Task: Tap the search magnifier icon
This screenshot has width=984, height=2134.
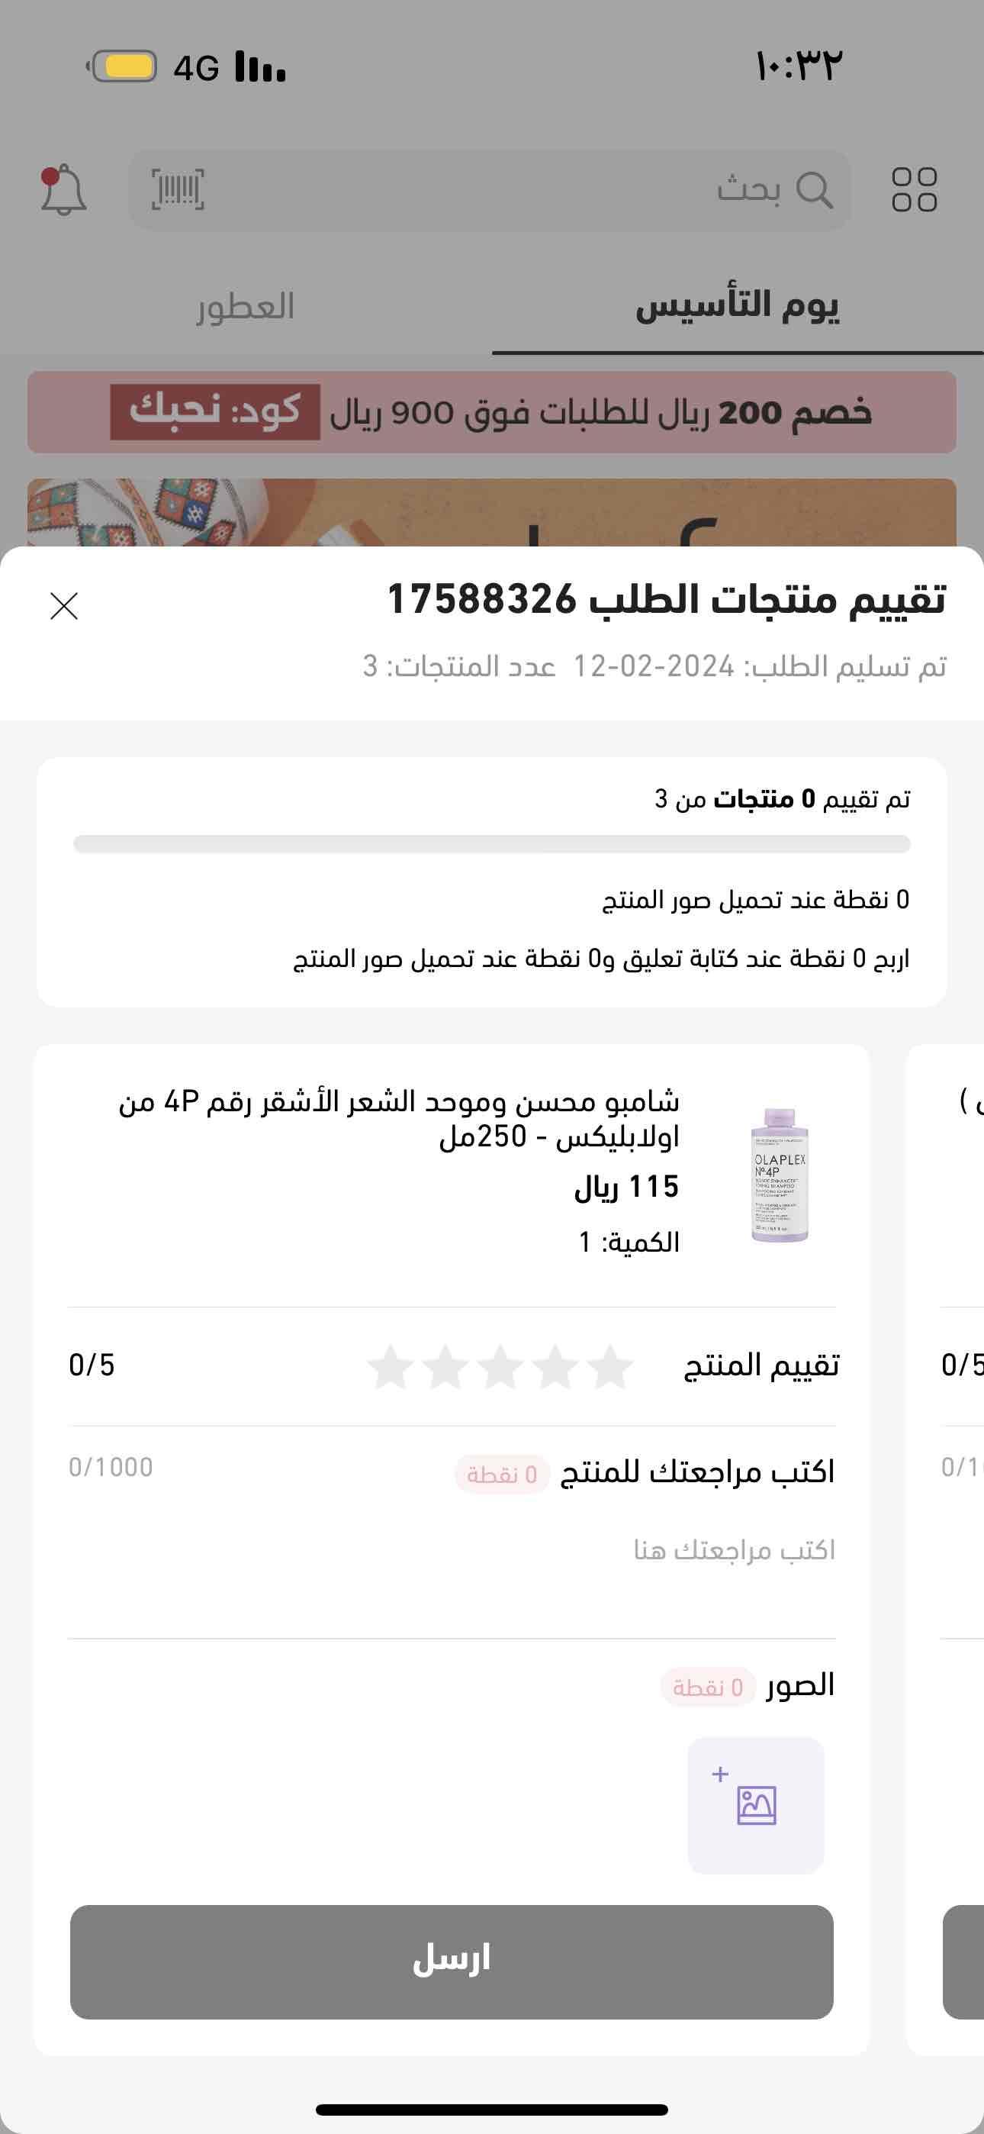Action: 813,191
